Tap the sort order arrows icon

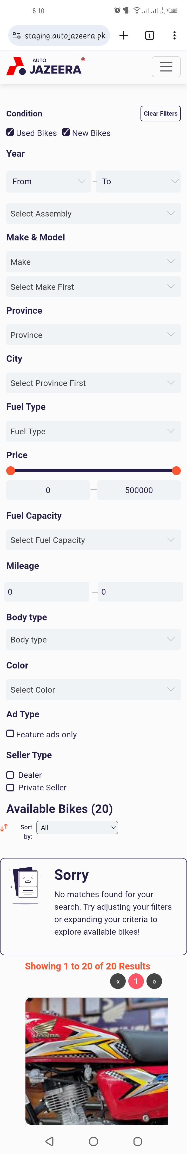click(x=4, y=827)
